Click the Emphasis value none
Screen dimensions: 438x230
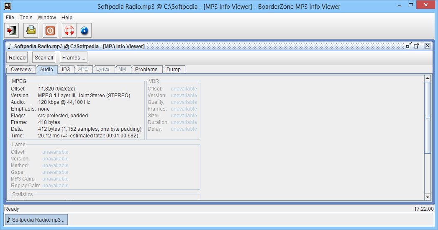pyautogui.click(x=44, y=109)
